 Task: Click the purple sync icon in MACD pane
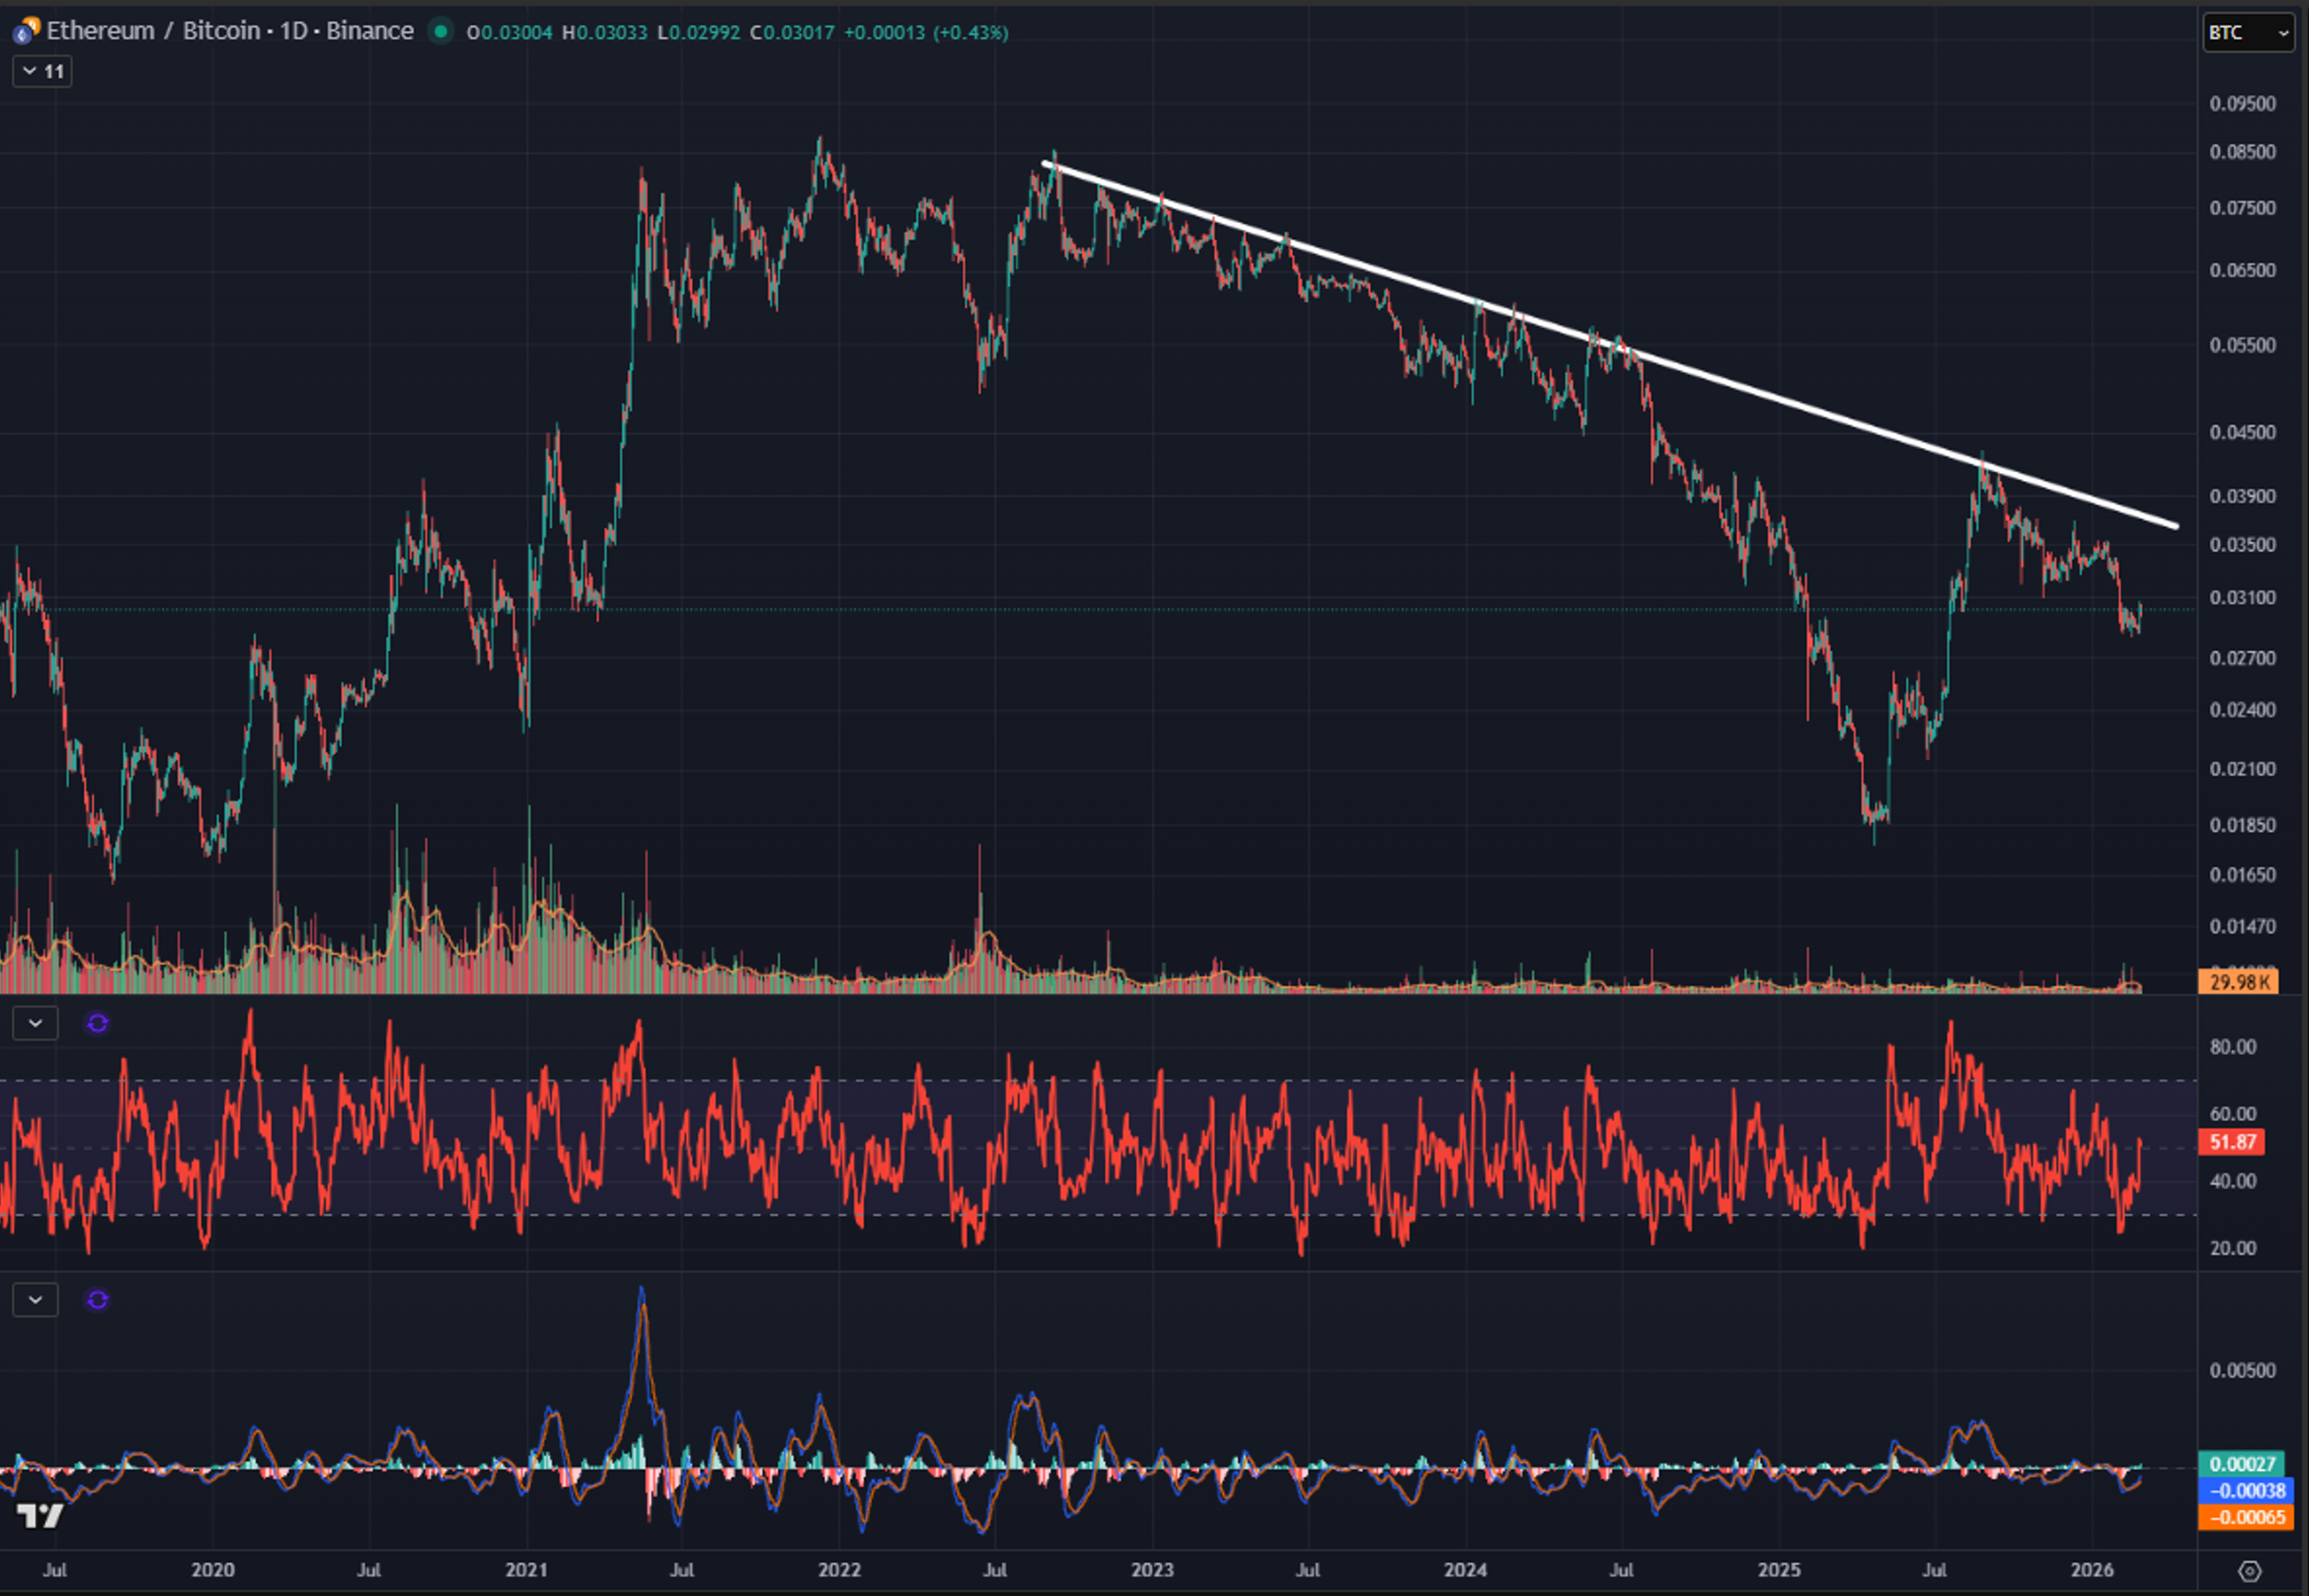[97, 1300]
